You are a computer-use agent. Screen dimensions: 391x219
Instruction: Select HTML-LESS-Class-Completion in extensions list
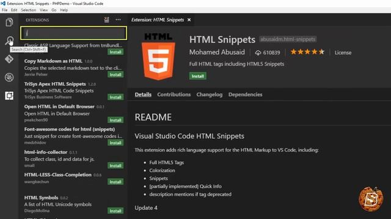coord(74,179)
